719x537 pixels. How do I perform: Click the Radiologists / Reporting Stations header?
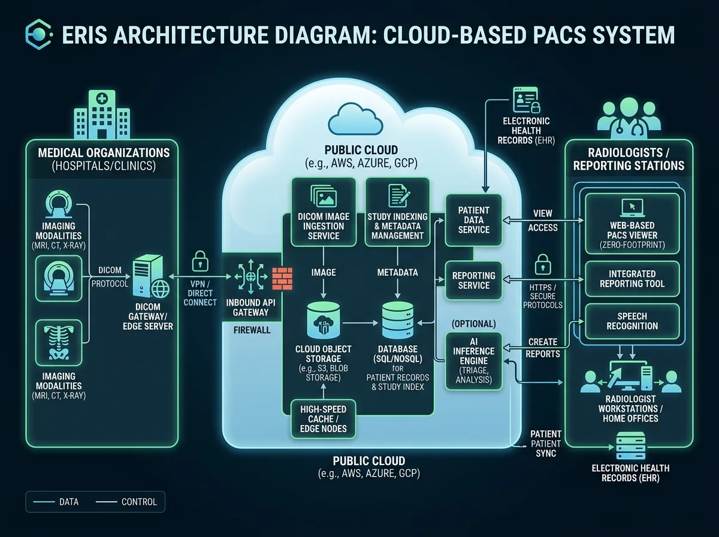pyautogui.click(x=629, y=158)
